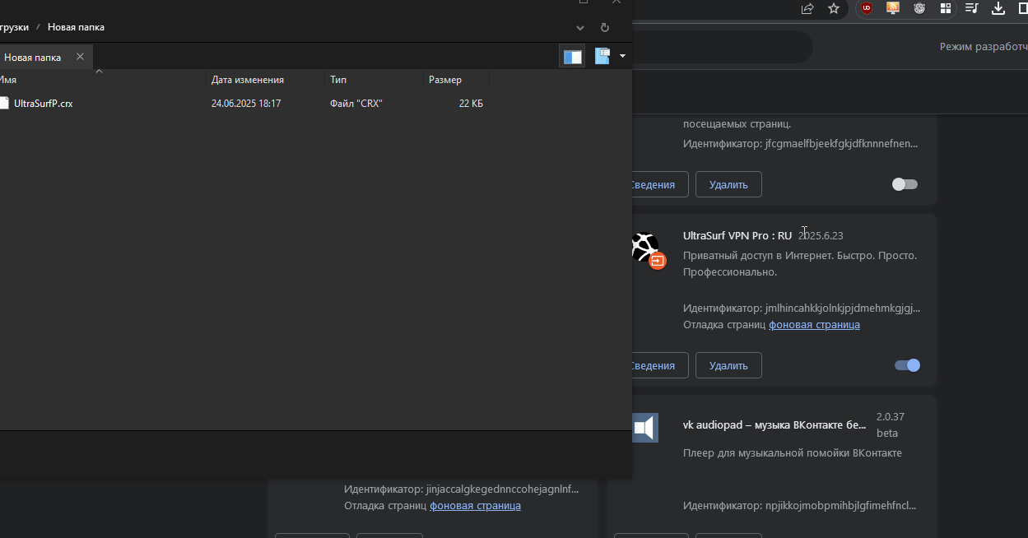This screenshot has height=538, width=1028.
Task: Refresh the file explorer folder view
Action: tap(605, 27)
